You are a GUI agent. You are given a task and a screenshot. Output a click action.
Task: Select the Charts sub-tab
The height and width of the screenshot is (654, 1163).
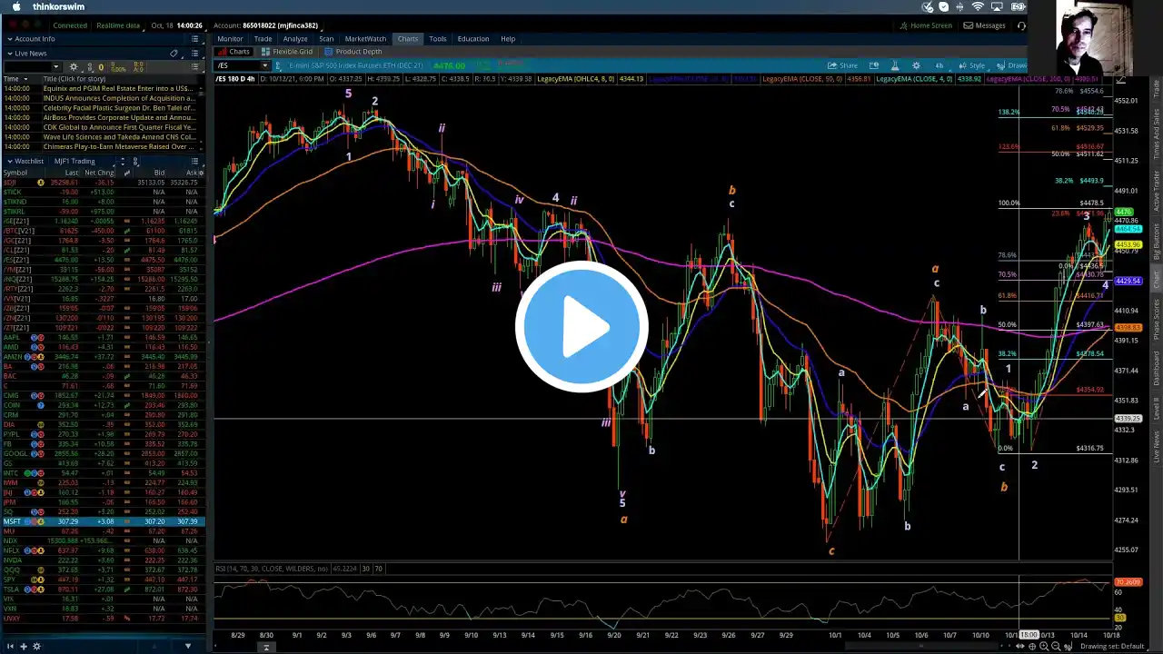pos(234,52)
